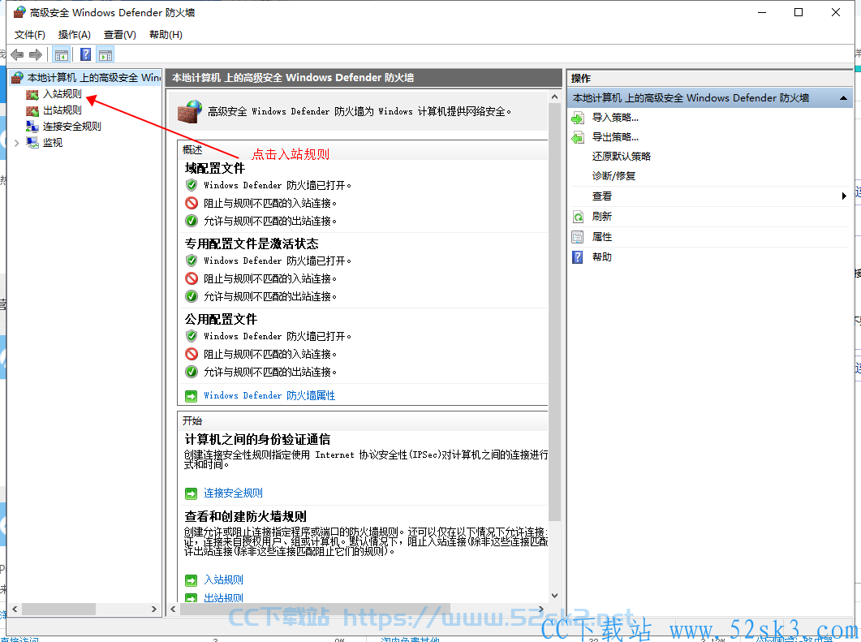Open Windows Defender 防火墙属性 link
This screenshot has height=642, width=861.
(x=269, y=395)
